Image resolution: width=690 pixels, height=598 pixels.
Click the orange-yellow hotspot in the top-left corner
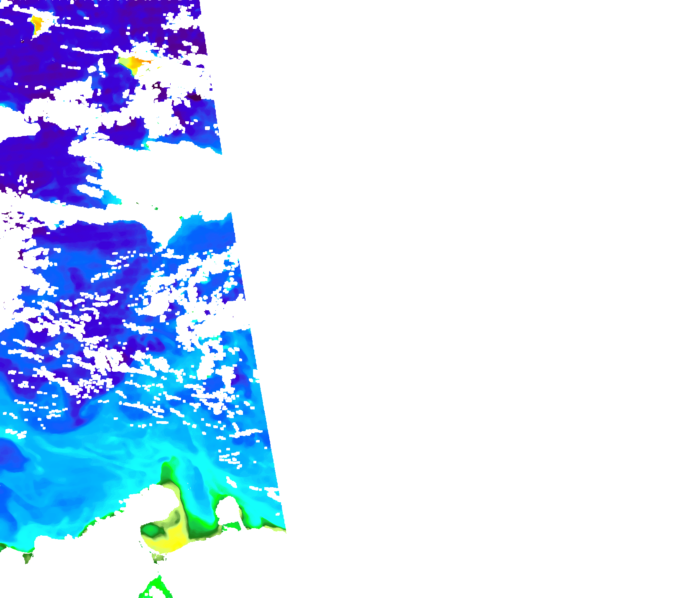point(37,25)
